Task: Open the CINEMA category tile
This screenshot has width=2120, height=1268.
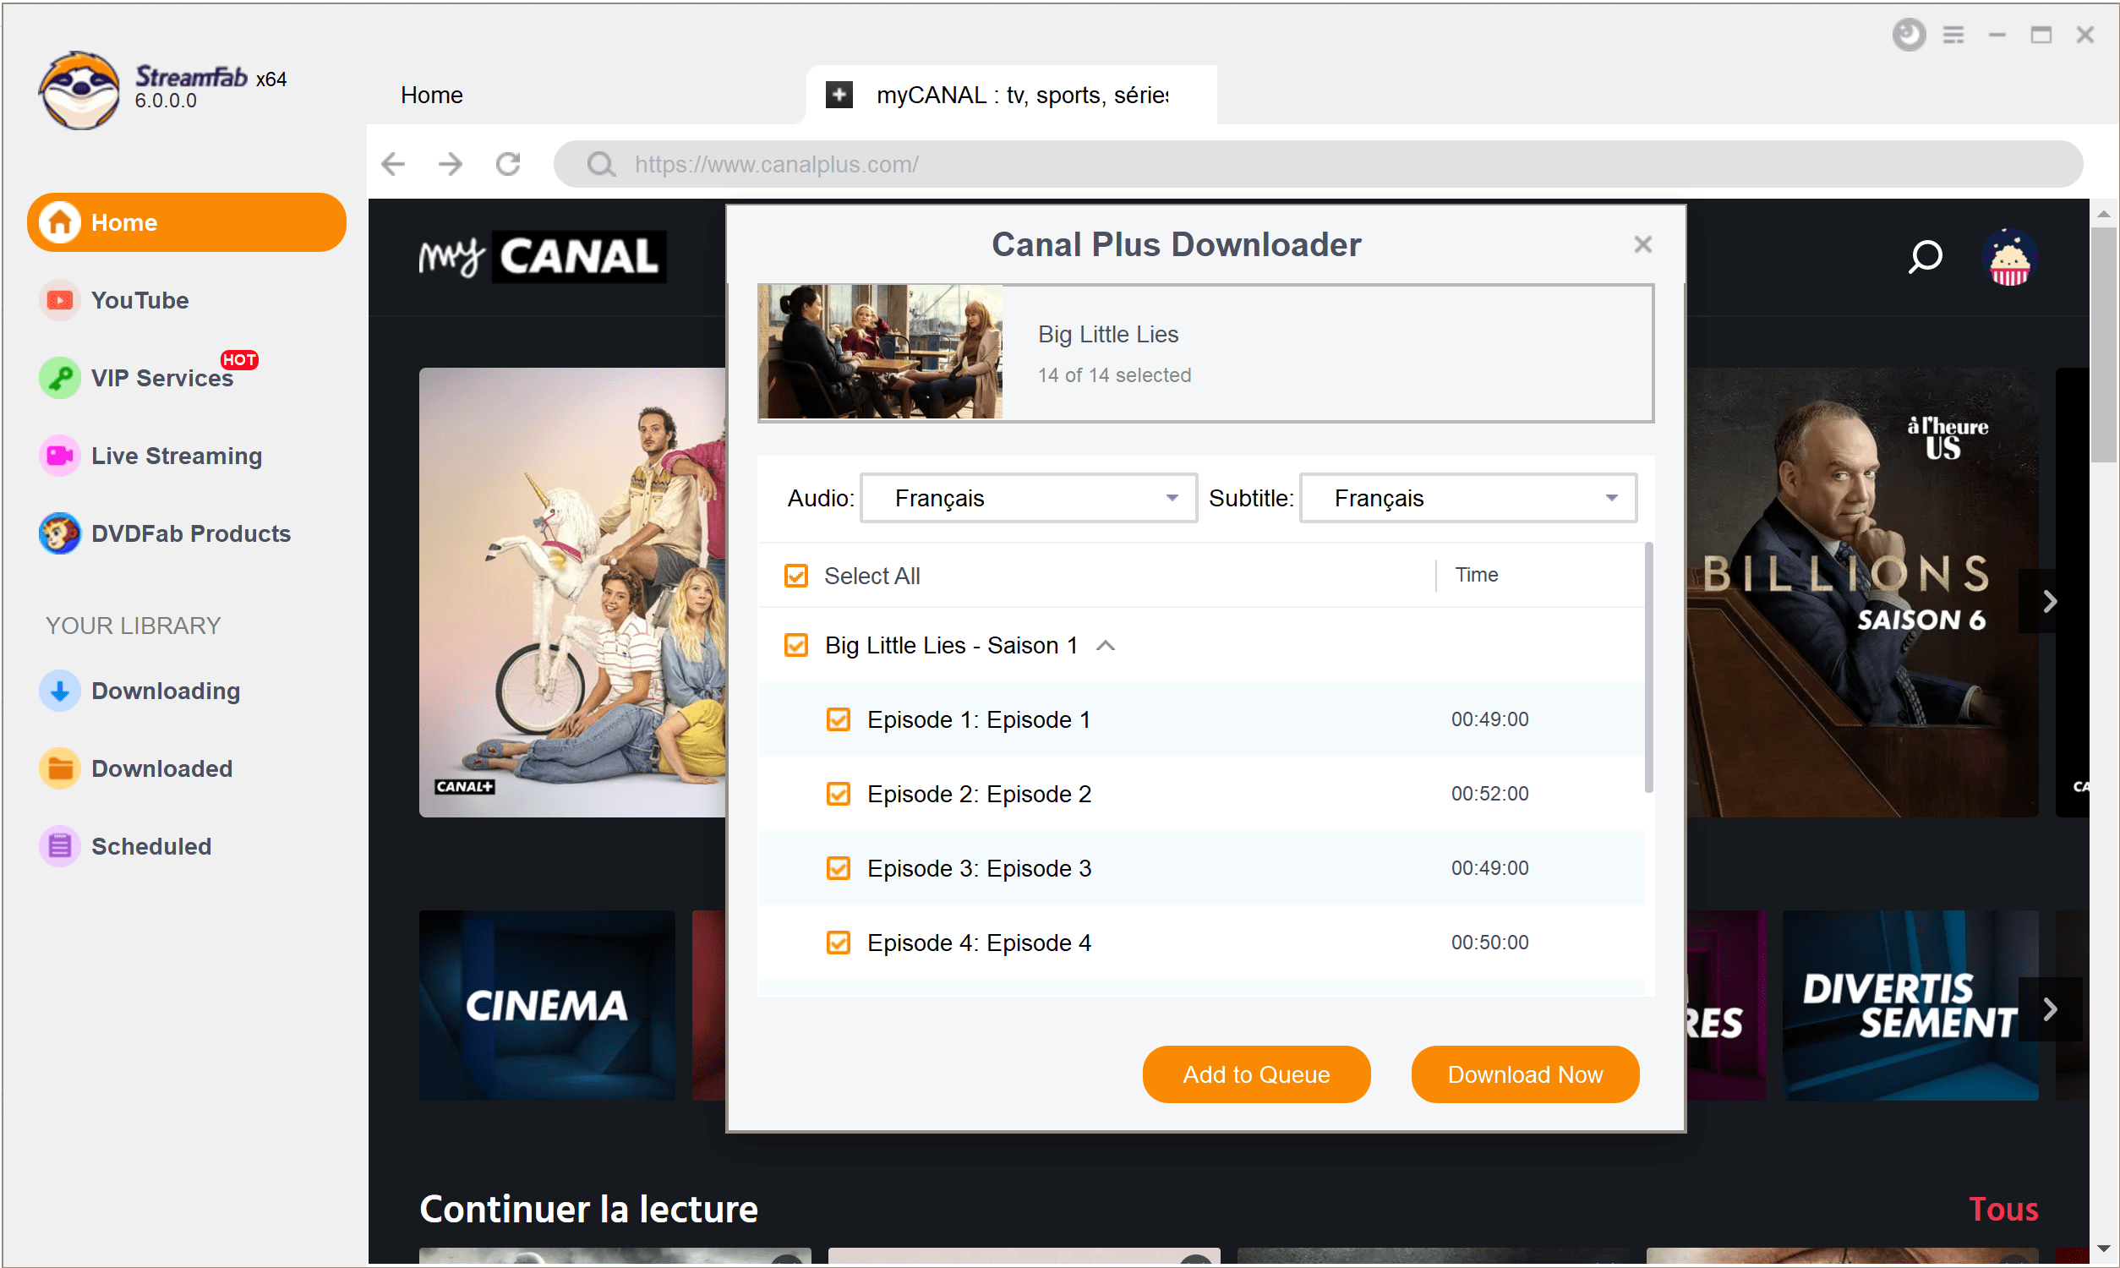Action: (x=547, y=1005)
